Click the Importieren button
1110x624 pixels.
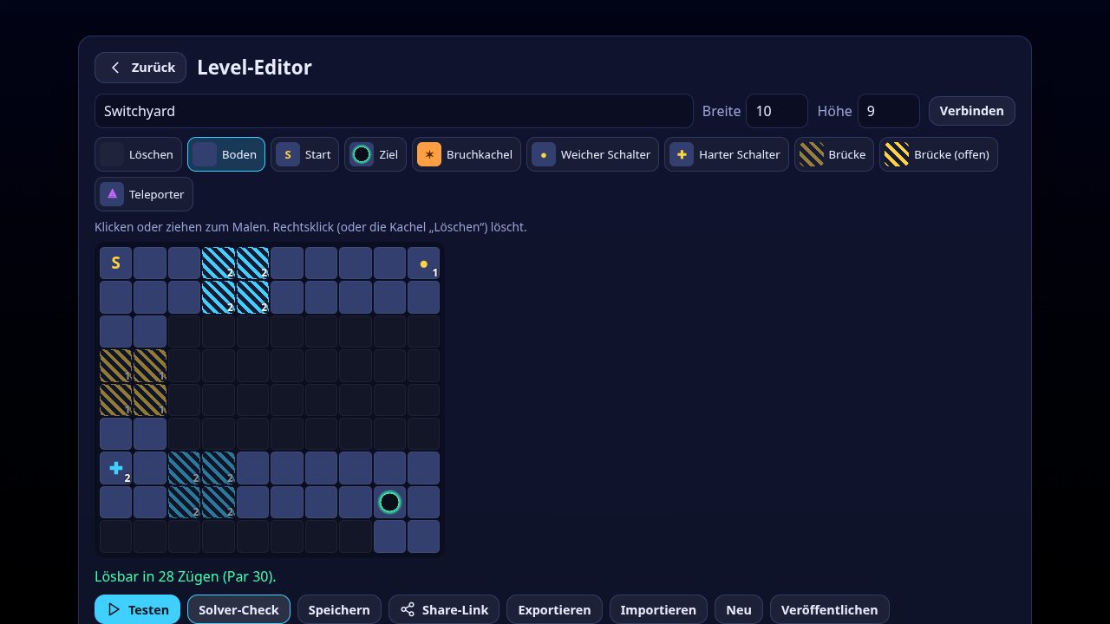[658, 610]
